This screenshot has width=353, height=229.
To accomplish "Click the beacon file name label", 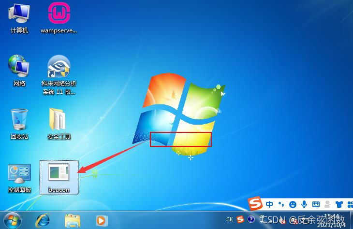I will coord(59,190).
